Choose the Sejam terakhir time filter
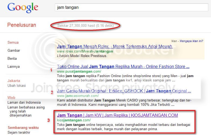 (19, 132)
